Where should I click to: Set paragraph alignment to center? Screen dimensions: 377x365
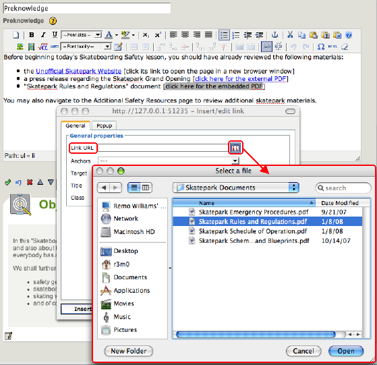point(185,35)
